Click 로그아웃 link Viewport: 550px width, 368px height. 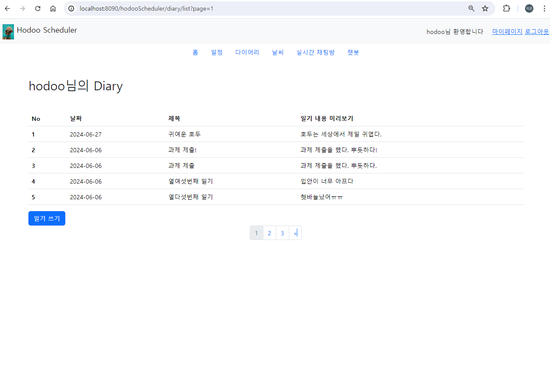pyautogui.click(x=537, y=31)
